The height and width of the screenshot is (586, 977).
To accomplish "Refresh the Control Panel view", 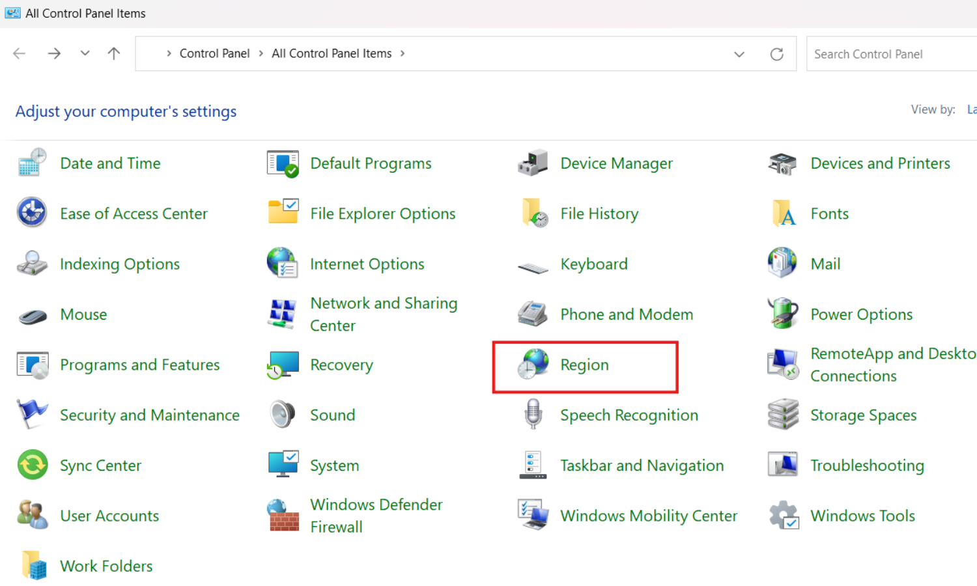I will [x=776, y=54].
